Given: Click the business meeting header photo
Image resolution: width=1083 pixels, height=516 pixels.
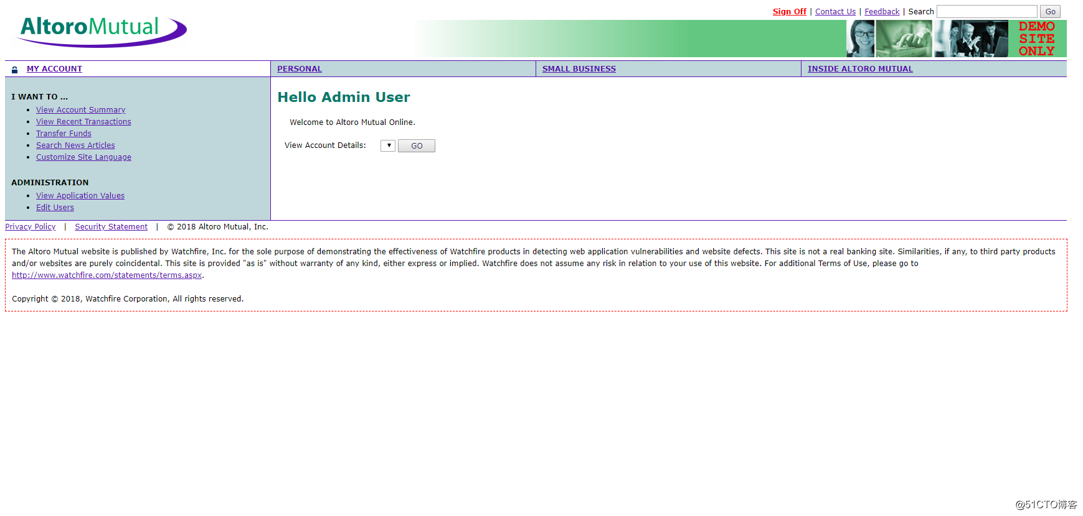Looking at the screenshot, I should point(971,39).
